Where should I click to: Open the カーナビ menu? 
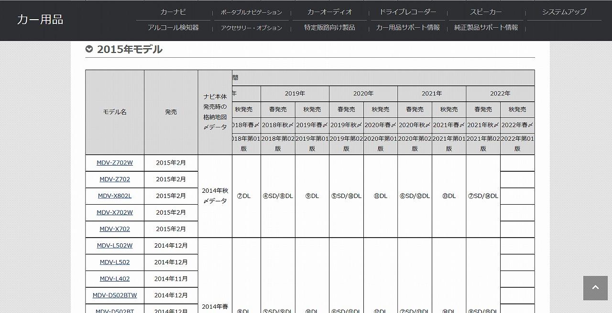[173, 12]
